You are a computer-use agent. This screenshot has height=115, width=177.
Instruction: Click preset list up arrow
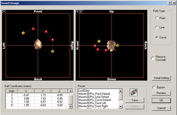120,91
